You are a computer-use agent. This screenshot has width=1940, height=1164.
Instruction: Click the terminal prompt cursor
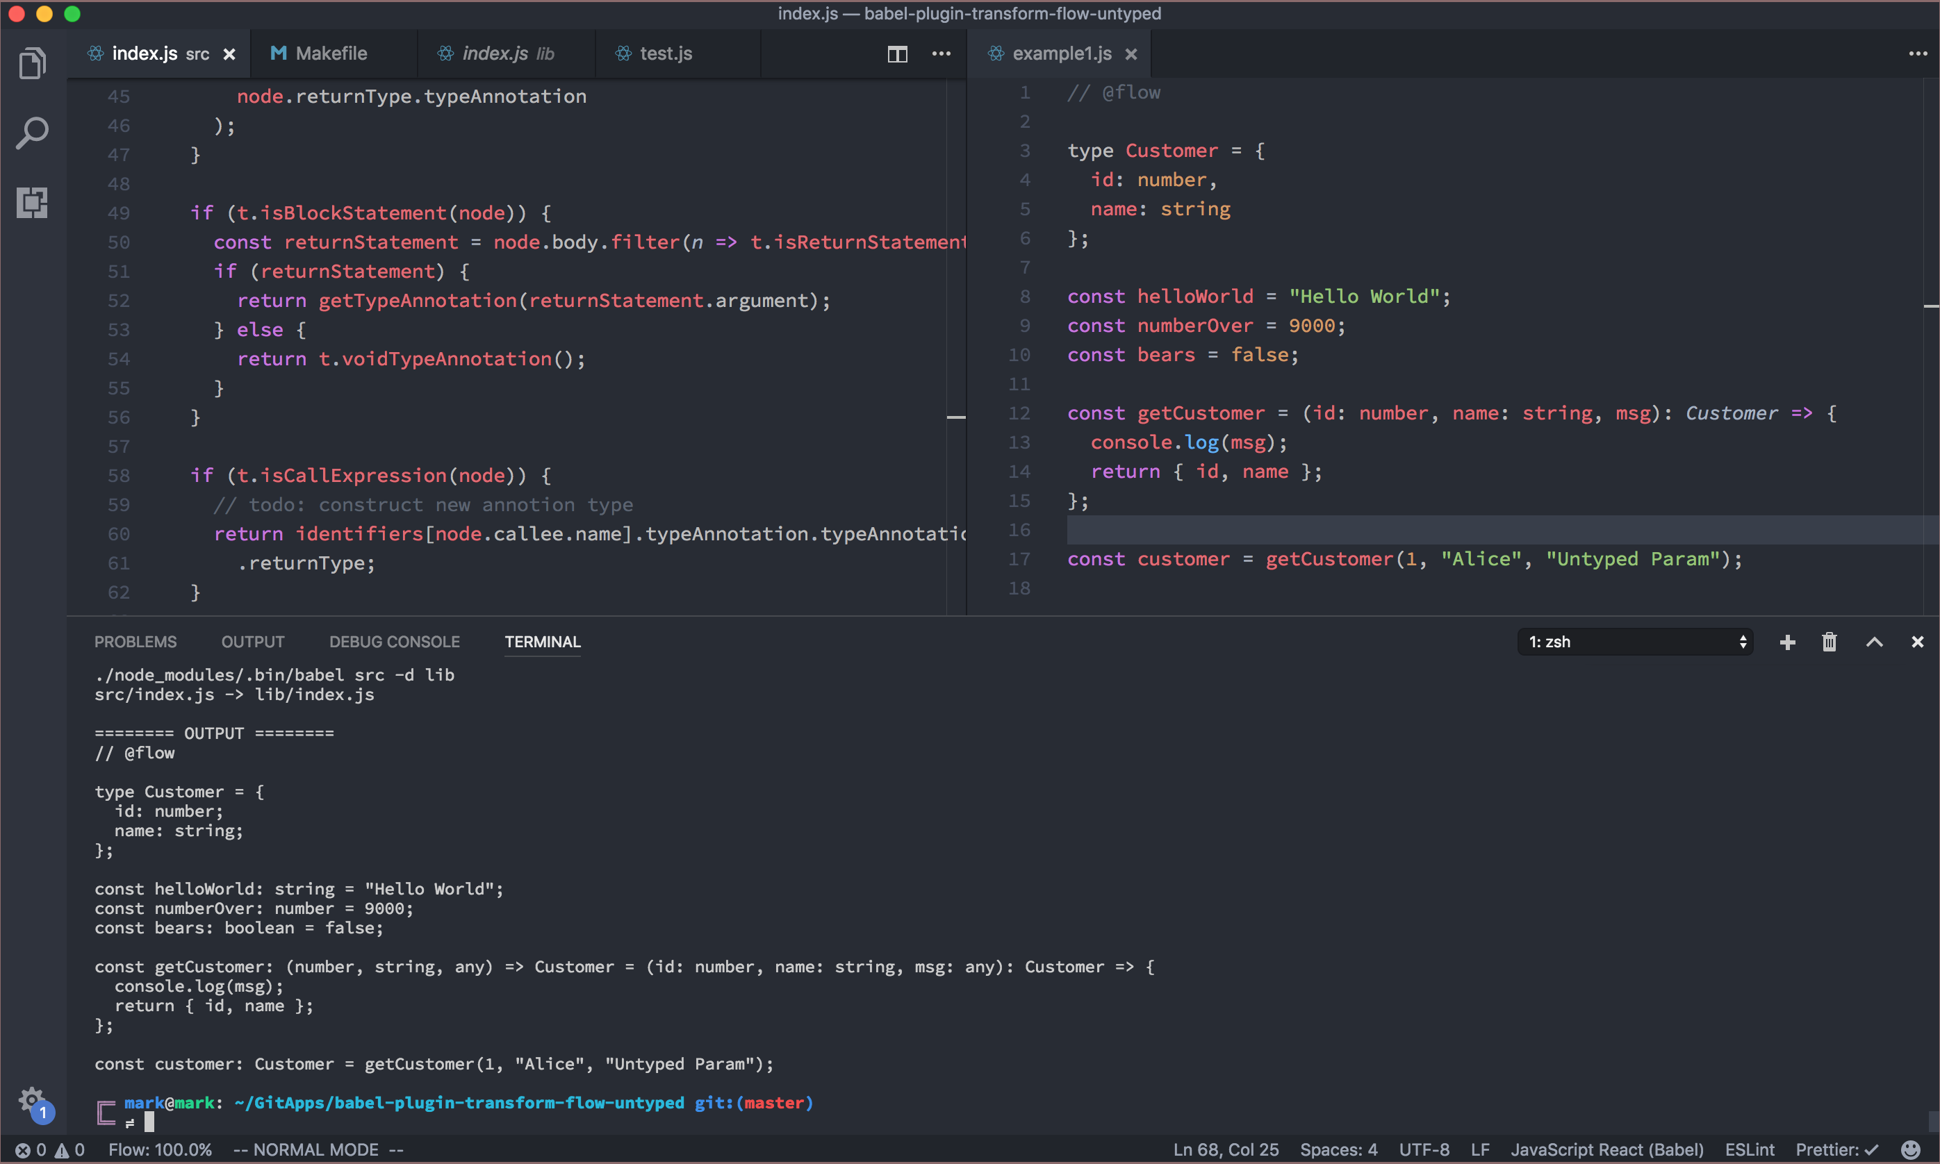coord(149,1123)
